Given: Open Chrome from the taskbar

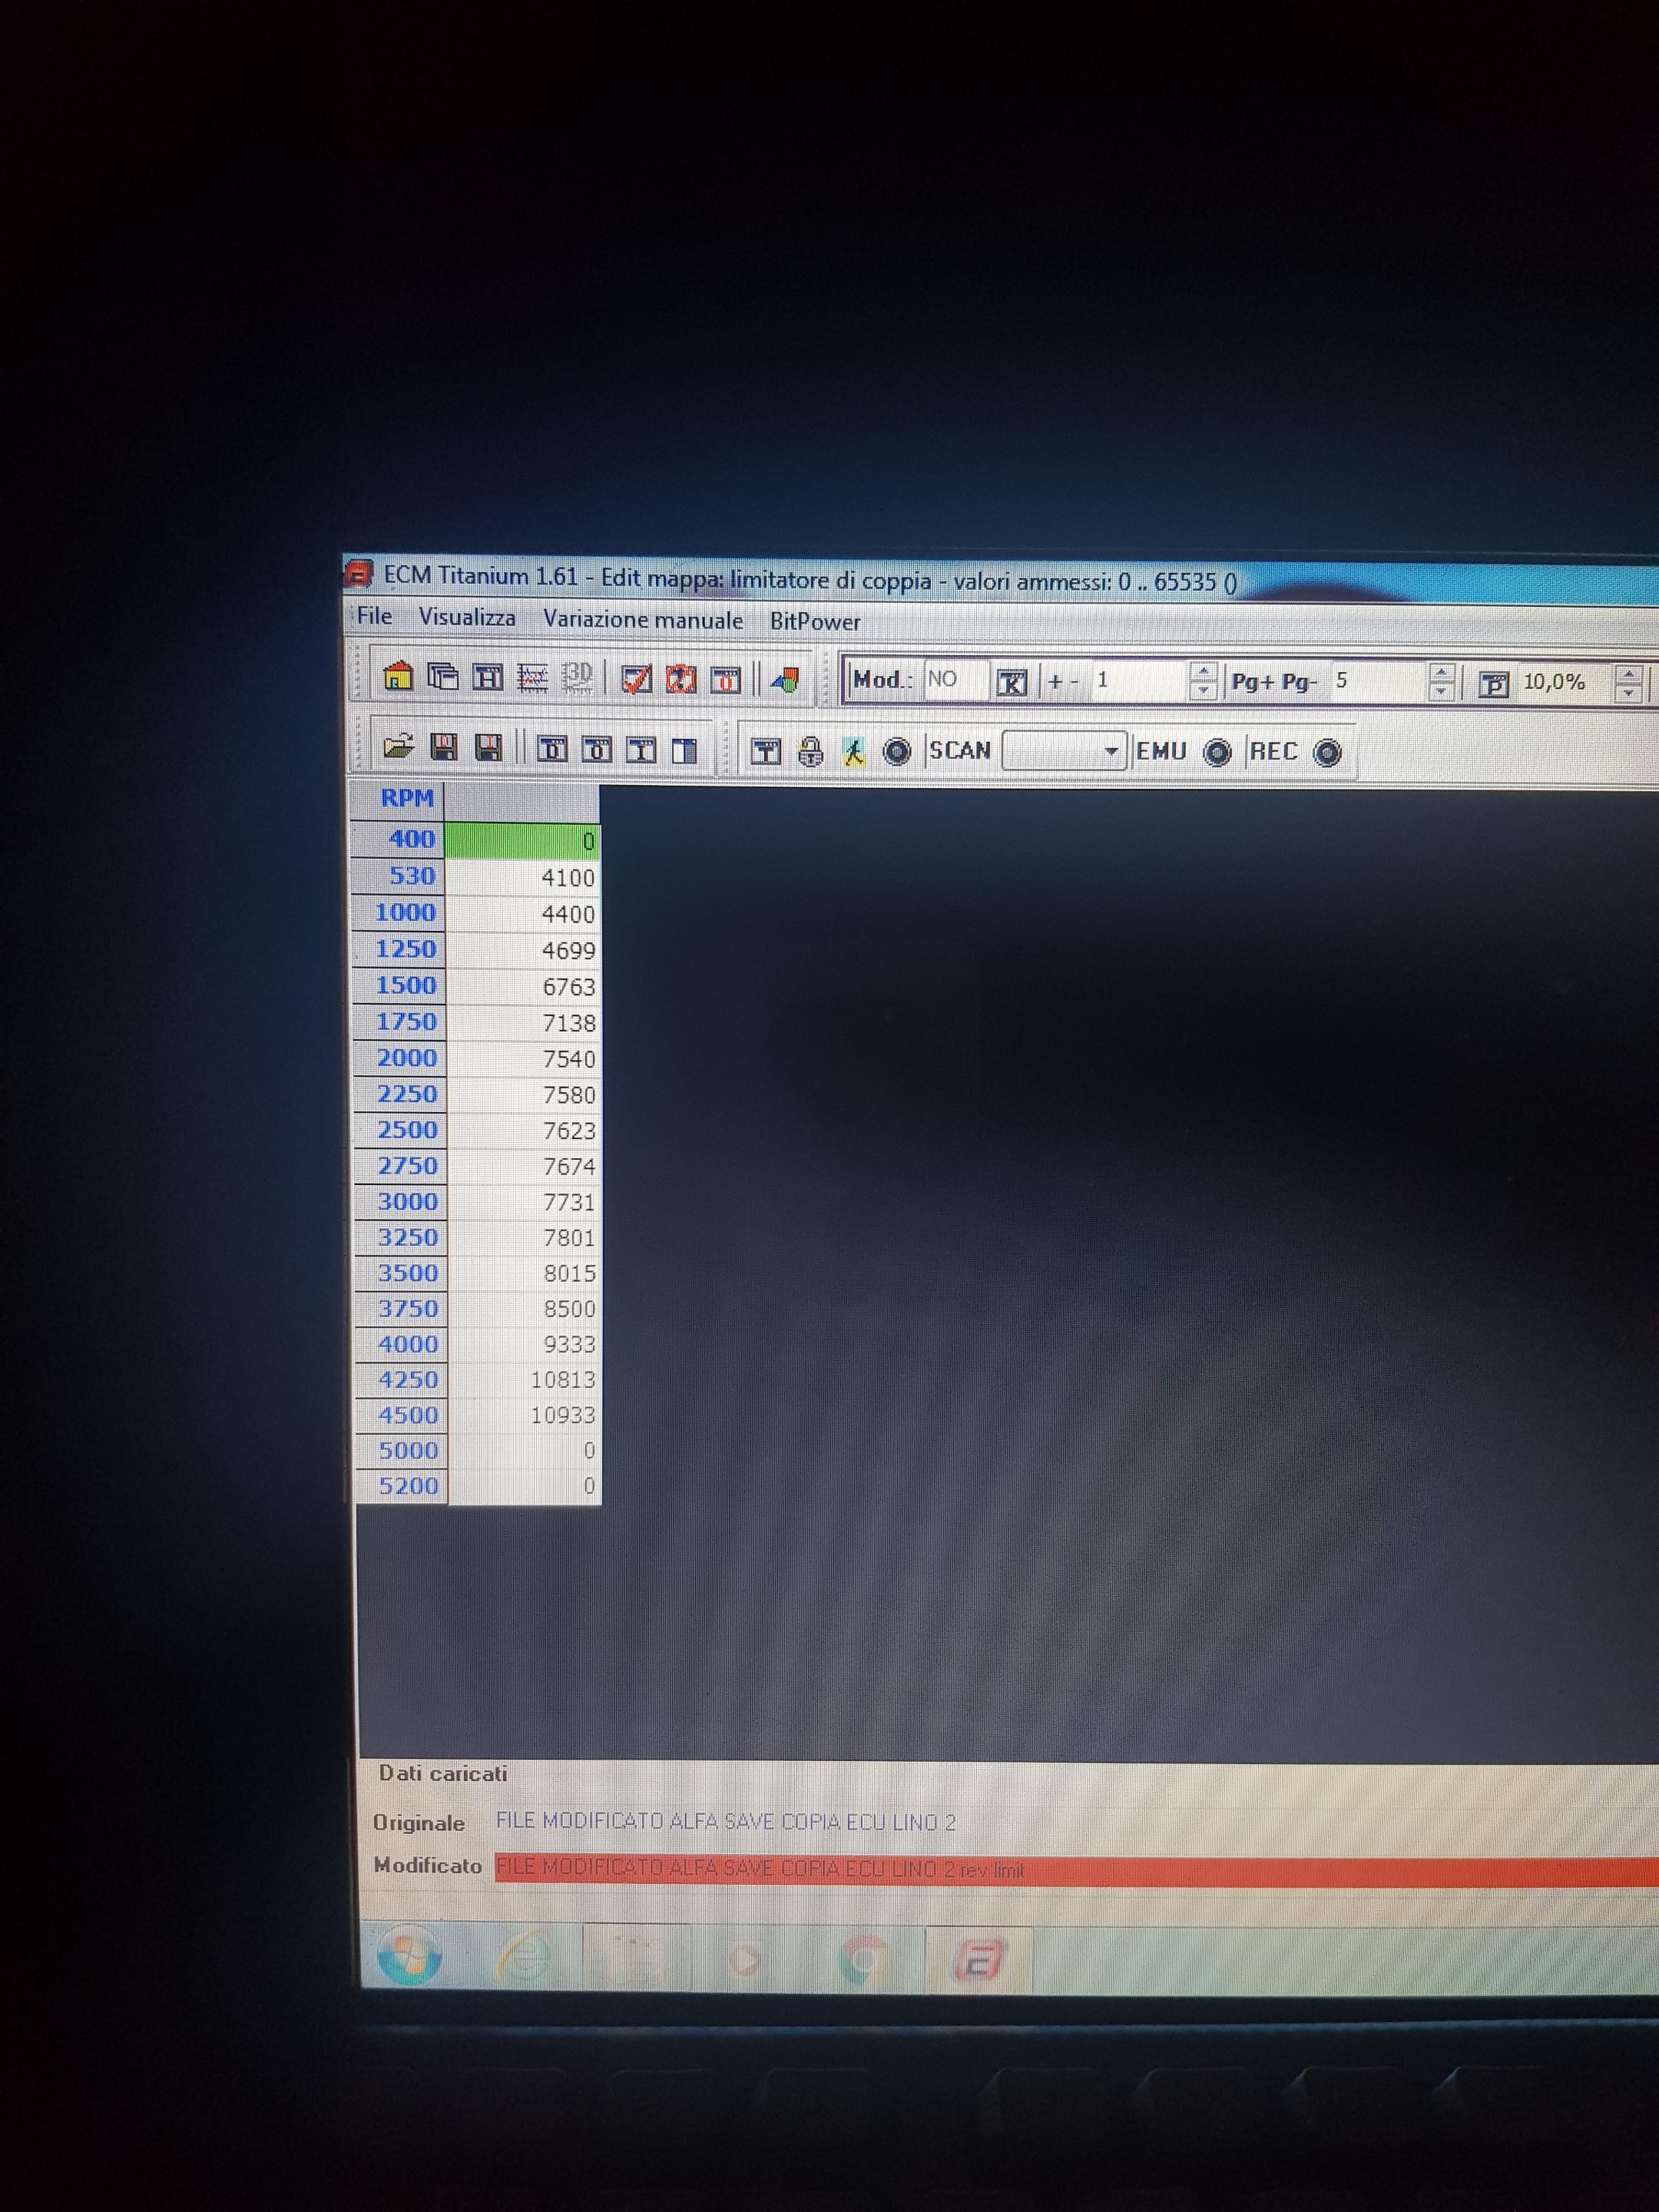Looking at the screenshot, I should point(864,1961).
